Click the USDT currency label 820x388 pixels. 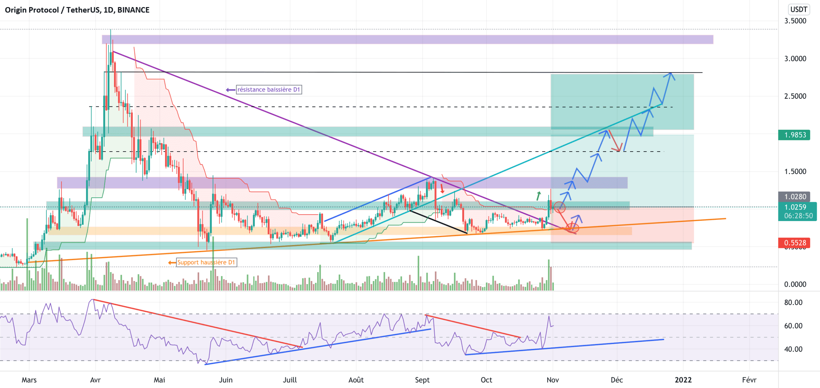[799, 10]
